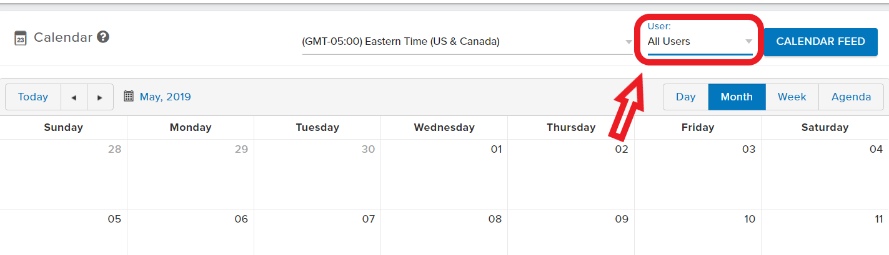Click the CALENDAR FEED button
The image size is (889, 255).
tap(820, 41)
